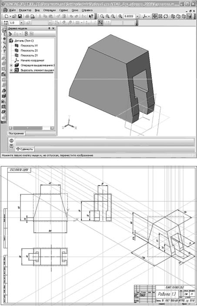197x306 pixels.
Task: Click model tree display mode icon
Action: pyautogui.click(x=10, y=34)
